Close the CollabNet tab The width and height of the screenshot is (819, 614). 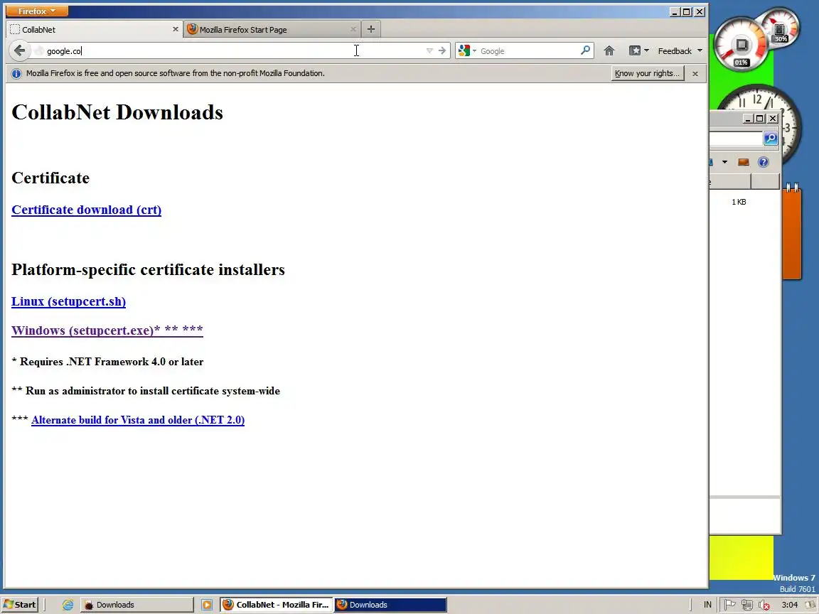pos(176,29)
